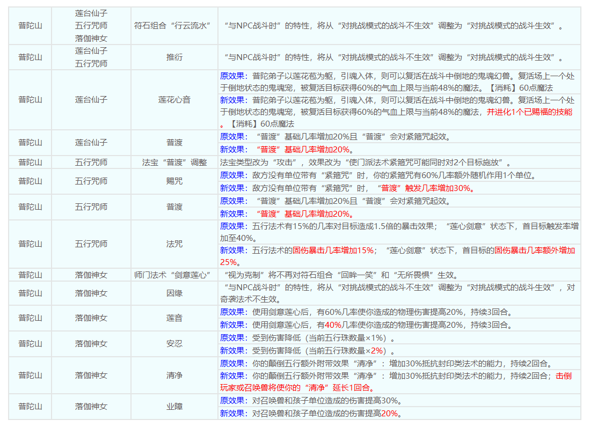The height and width of the screenshot is (427, 590).
Task: Click the 法宝"普渡"调整 cell
Action: point(174,163)
